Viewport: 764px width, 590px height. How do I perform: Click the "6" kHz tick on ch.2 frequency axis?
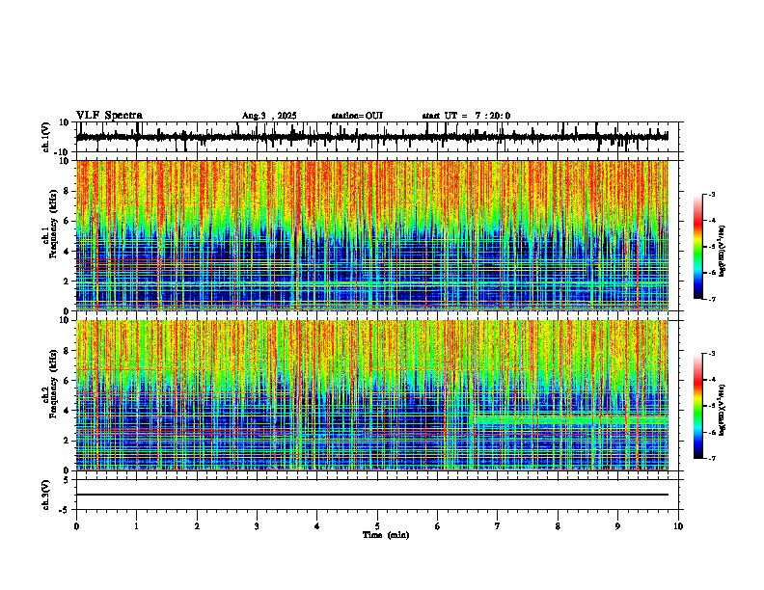(x=68, y=381)
